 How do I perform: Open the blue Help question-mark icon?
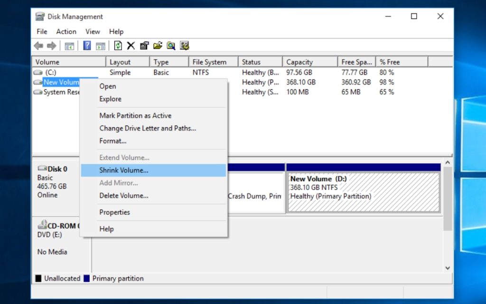pos(87,46)
